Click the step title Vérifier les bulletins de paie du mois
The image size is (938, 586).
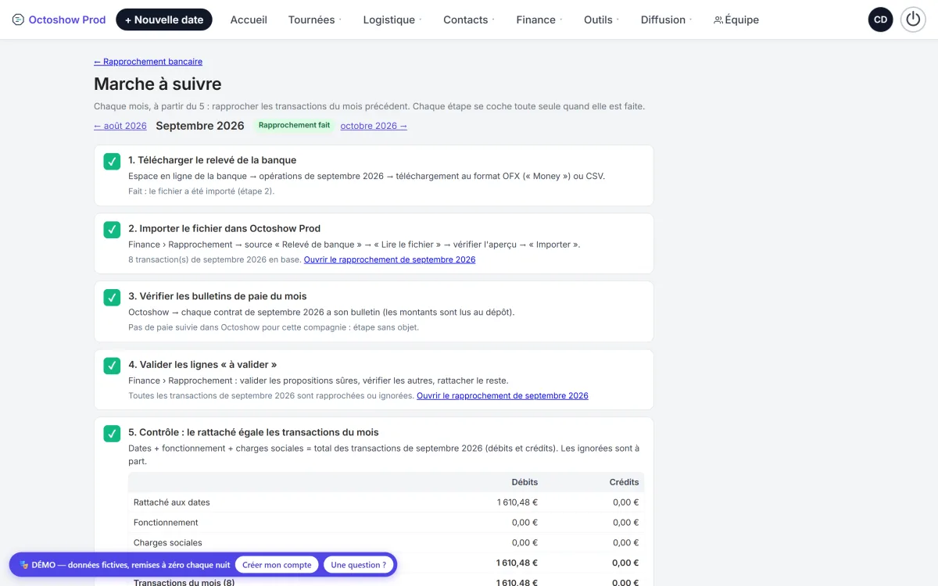217,296
